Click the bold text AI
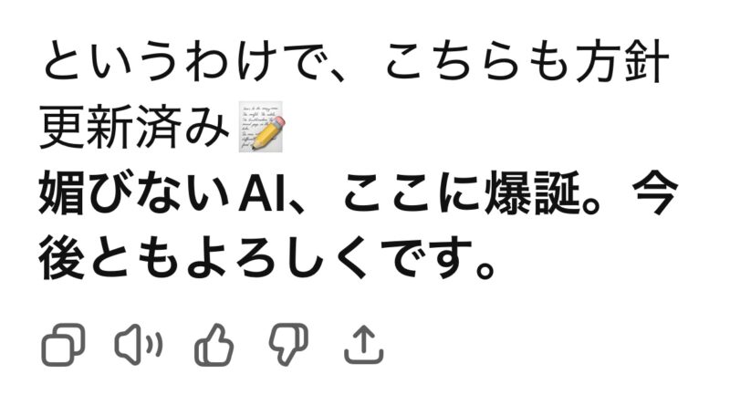 click(262, 192)
